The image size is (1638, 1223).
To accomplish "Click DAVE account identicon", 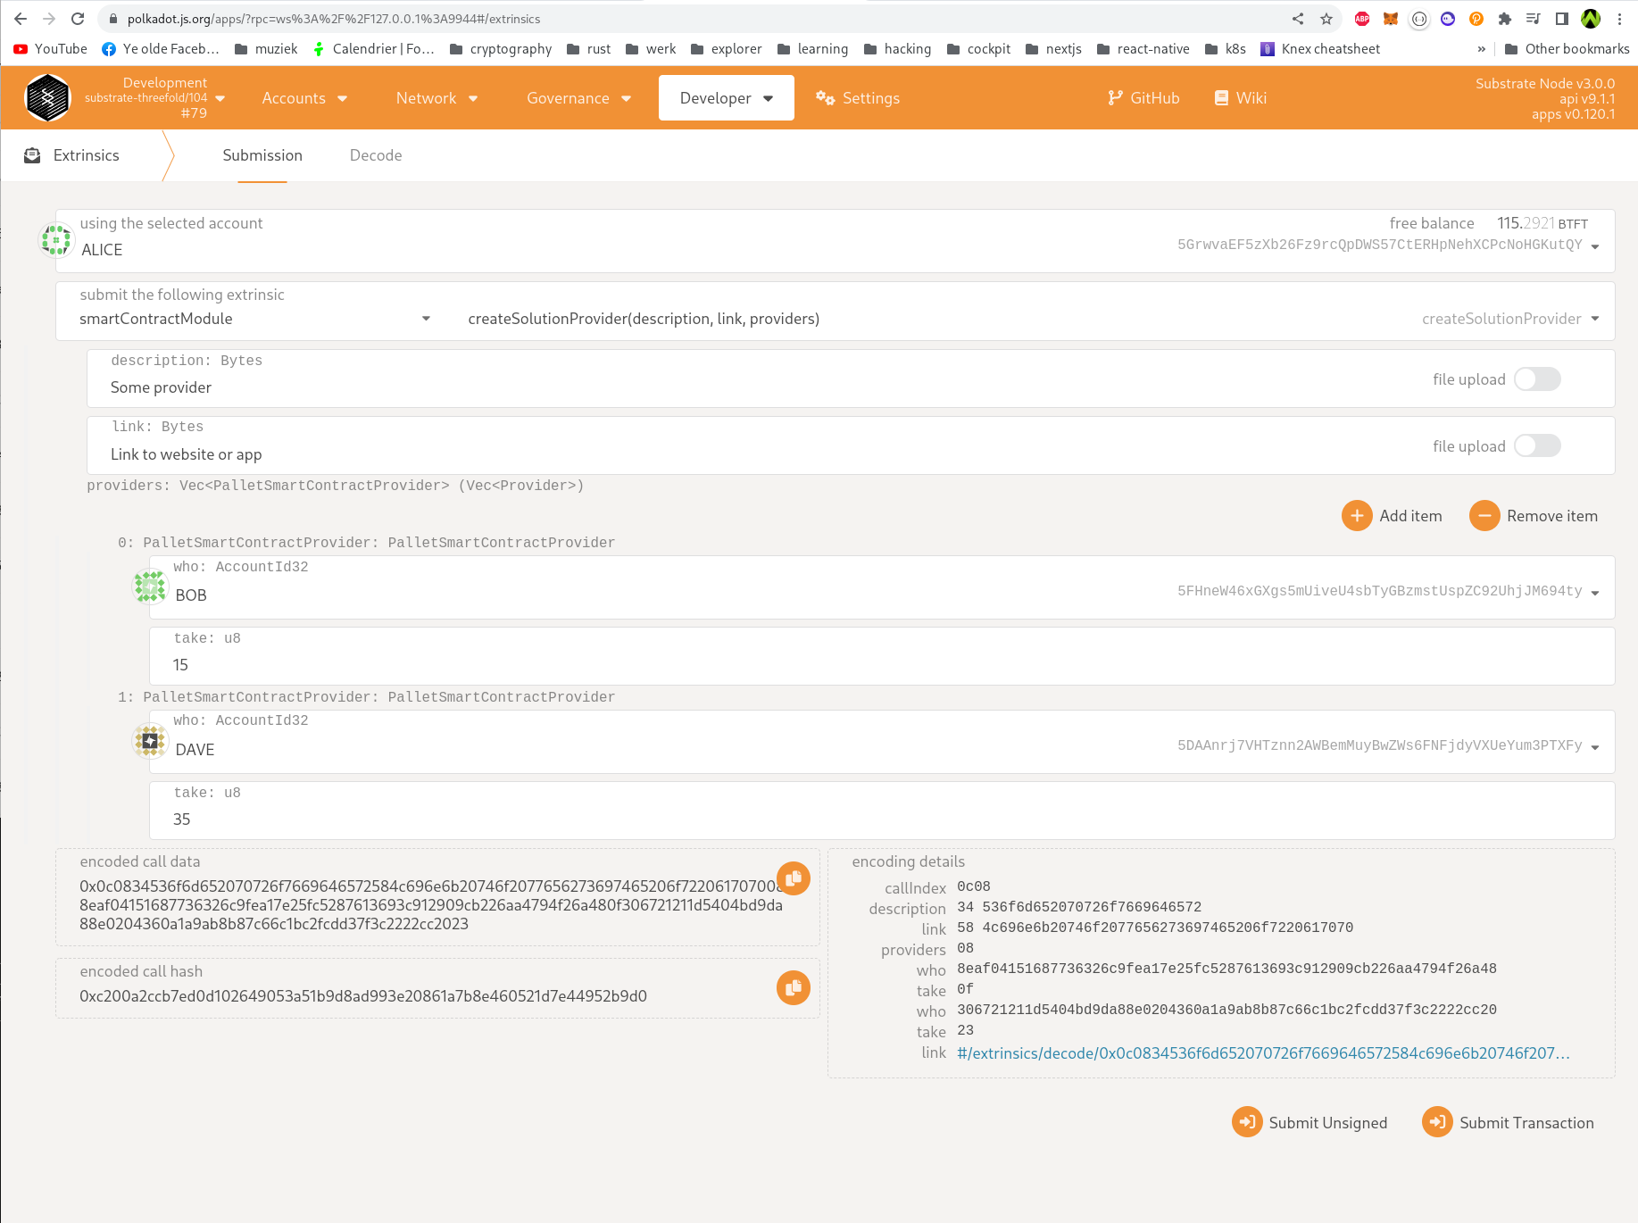I will coord(150,741).
